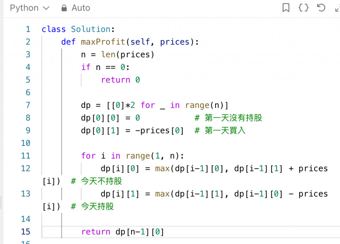The height and width of the screenshot is (244, 340).
Task: Click 'return' keyword on line 15
Action: 96,232
